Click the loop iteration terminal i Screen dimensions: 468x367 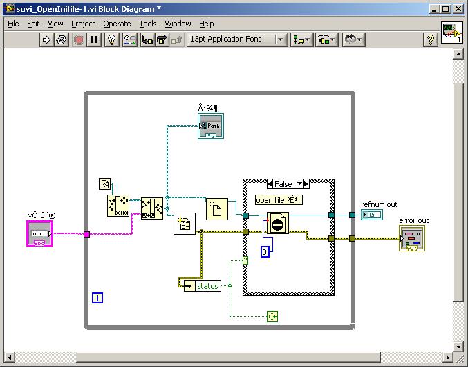[97, 298]
